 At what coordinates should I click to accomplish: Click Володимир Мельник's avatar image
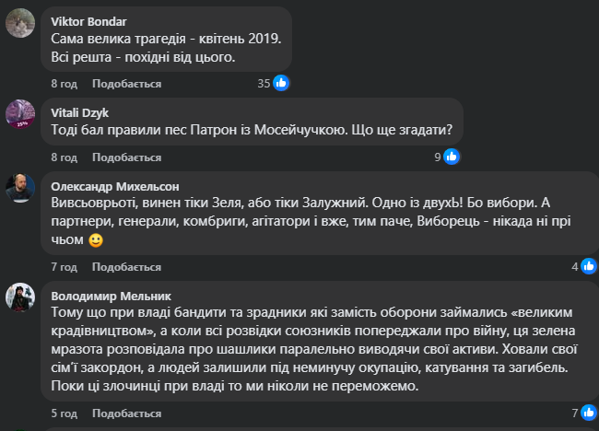(x=20, y=297)
